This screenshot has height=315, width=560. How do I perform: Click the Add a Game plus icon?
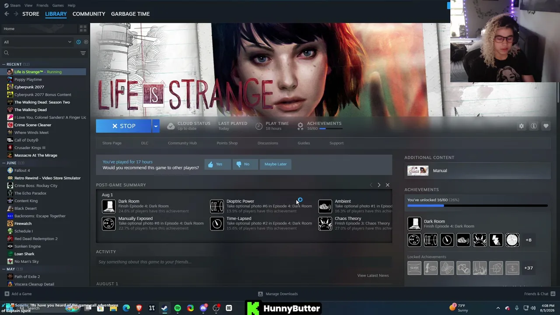pyautogui.click(x=7, y=294)
